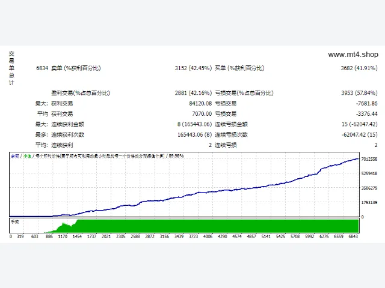Select maximal consecutive loss -62047.42 (15)
This screenshot has height=288, width=385.
click(360, 134)
